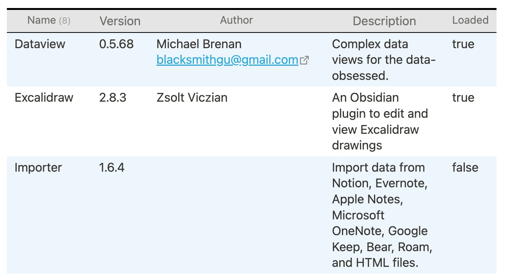Select the Dataview plugin name cell
Image resolution: width=508 pixels, height=276 pixels.
click(x=40, y=44)
